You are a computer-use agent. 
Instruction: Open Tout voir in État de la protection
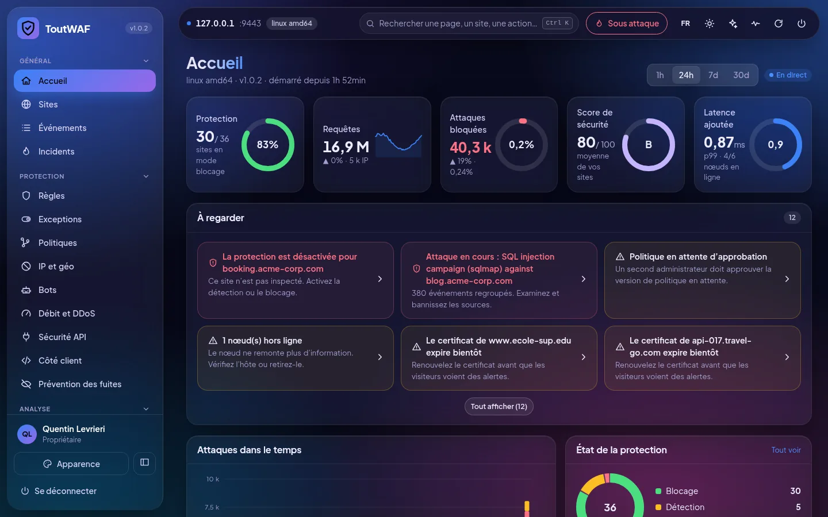click(786, 450)
